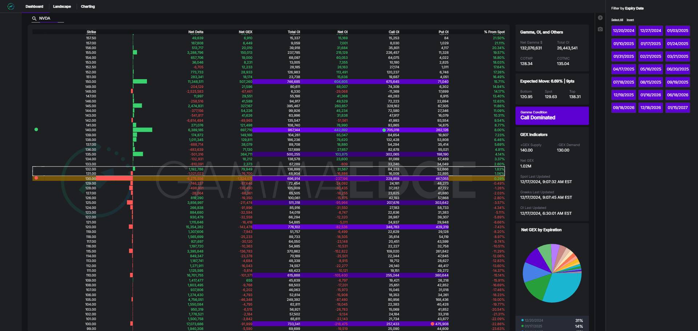Click the Select All expiry link

coord(617,20)
